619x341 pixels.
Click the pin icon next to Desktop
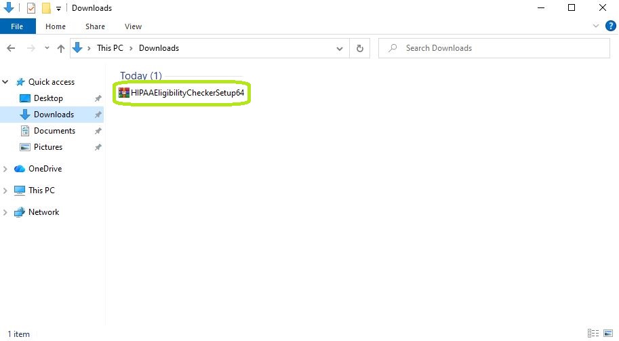click(98, 98)
